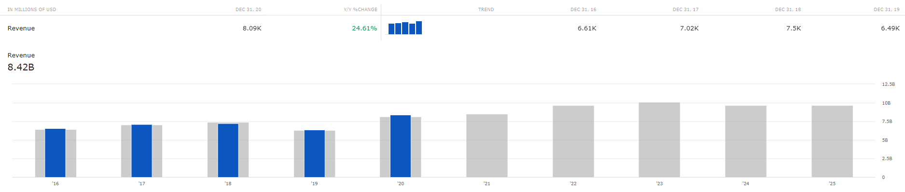Click the gray '21 estimate bar
This screenshot has width=905, height=192.
coord(487,146)
